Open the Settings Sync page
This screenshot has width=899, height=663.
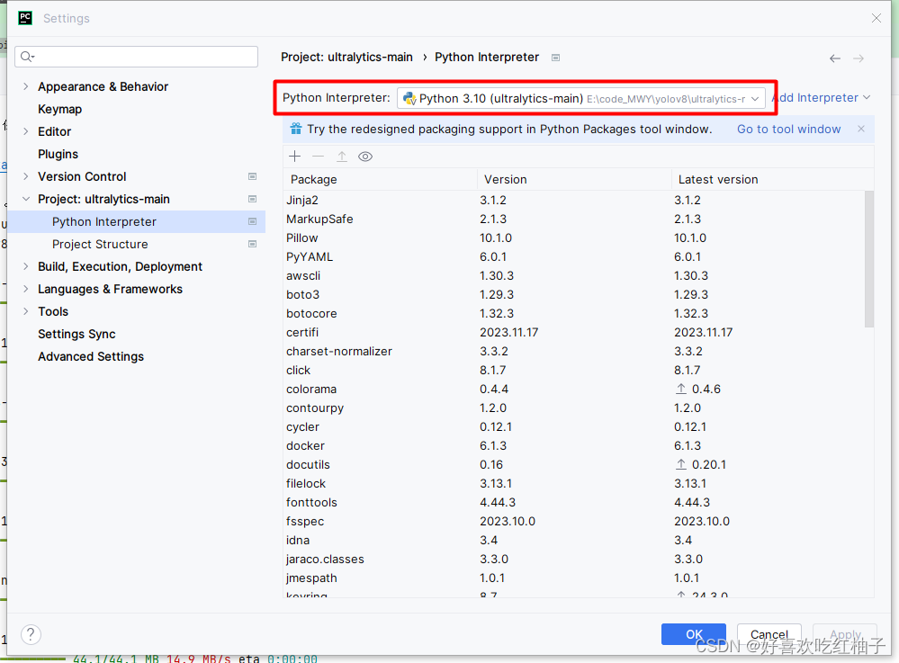(76, 334)
